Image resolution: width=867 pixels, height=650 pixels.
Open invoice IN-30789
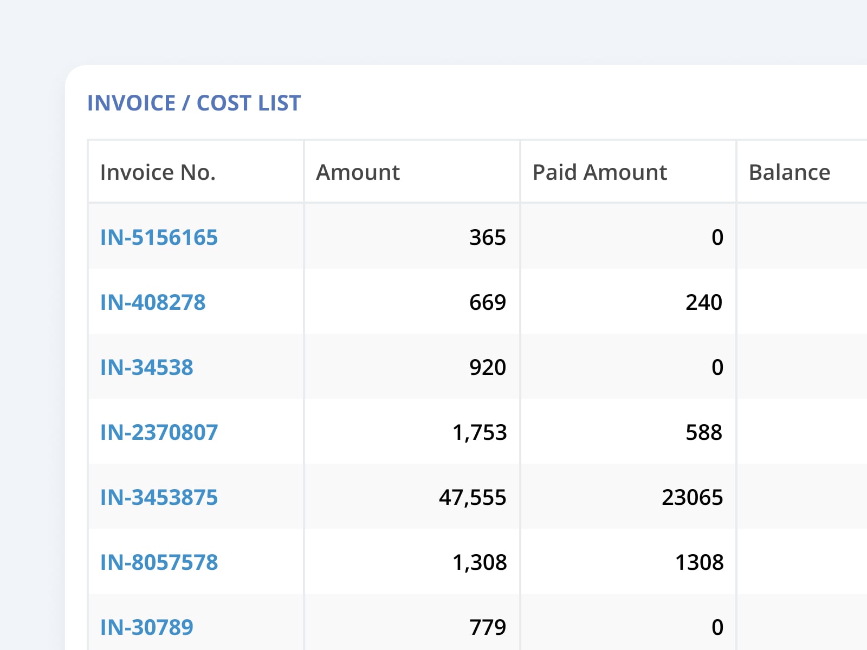point(147,627)
